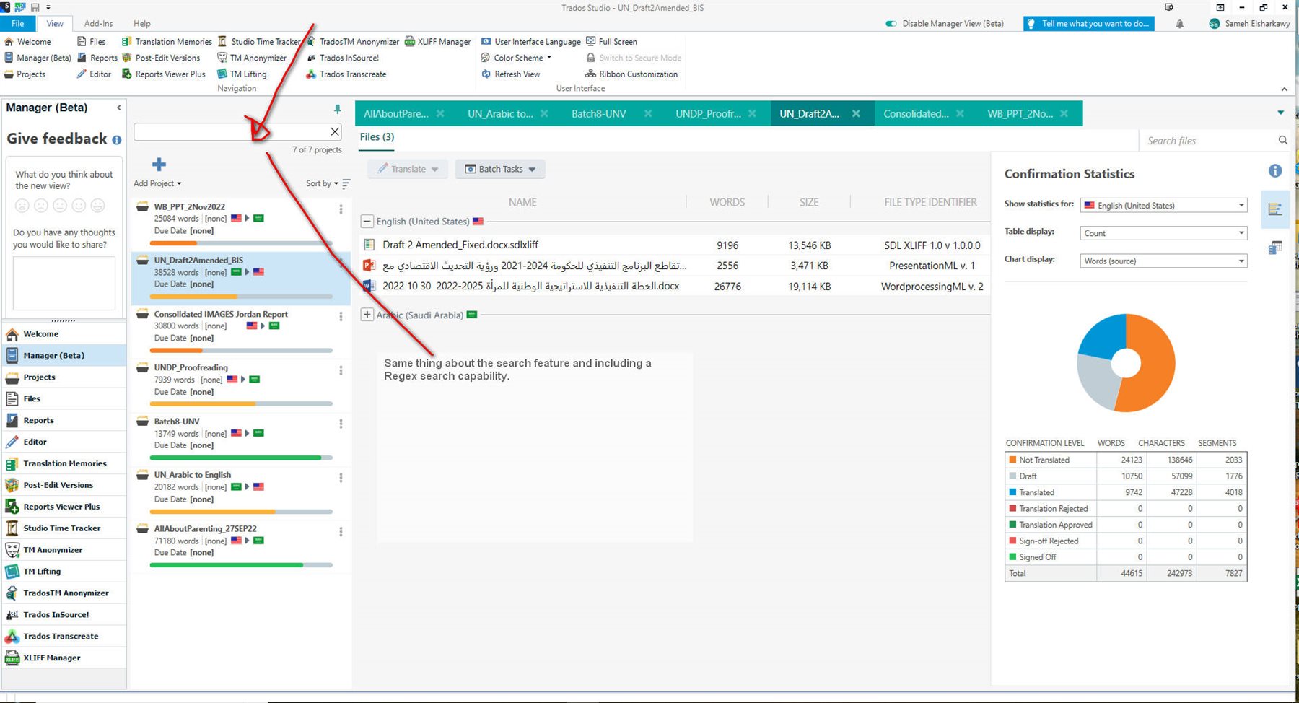Open Editor view in sidebar navigation

[64, 442]
